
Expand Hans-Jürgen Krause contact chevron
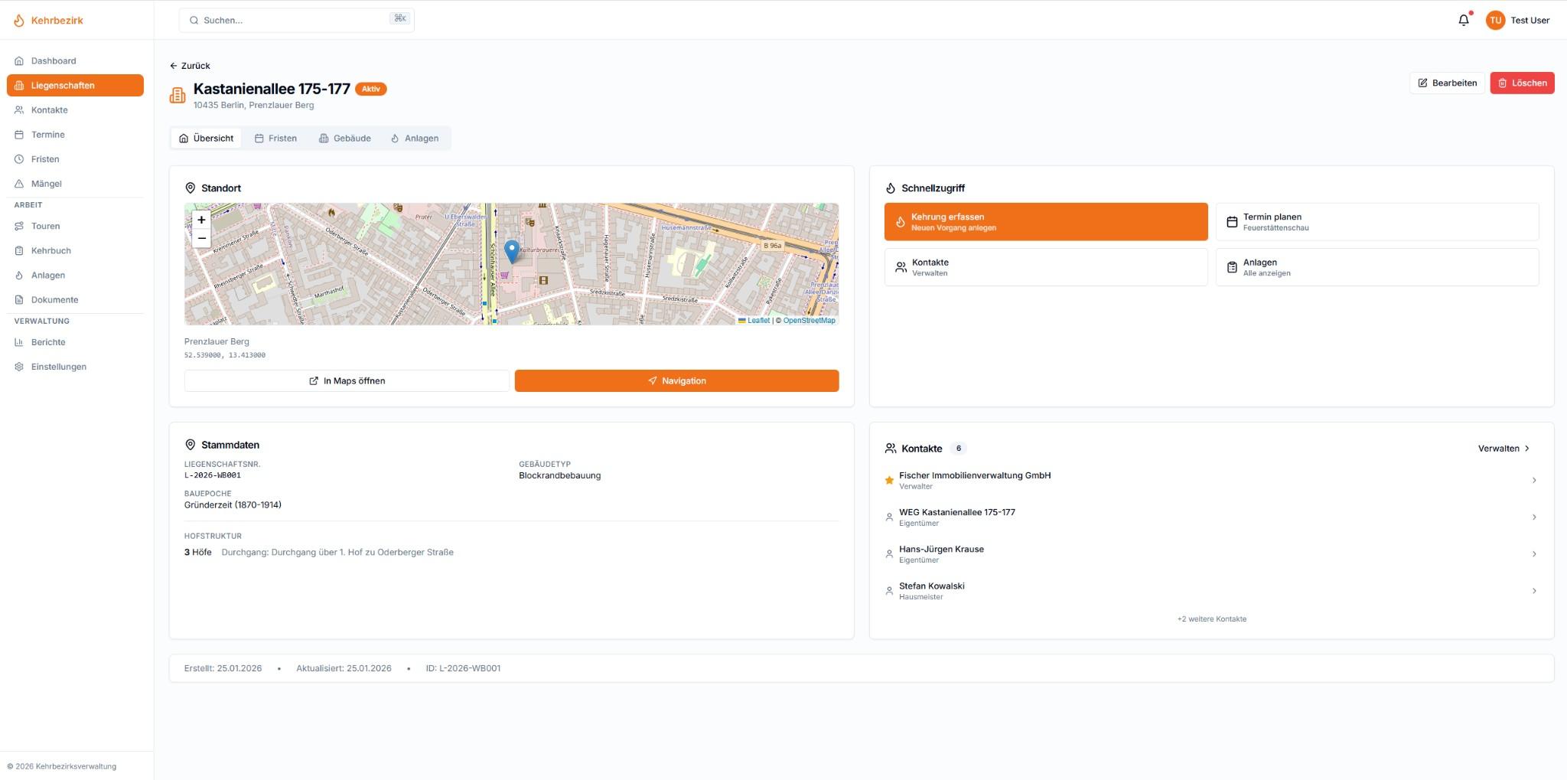[1533, 553]
